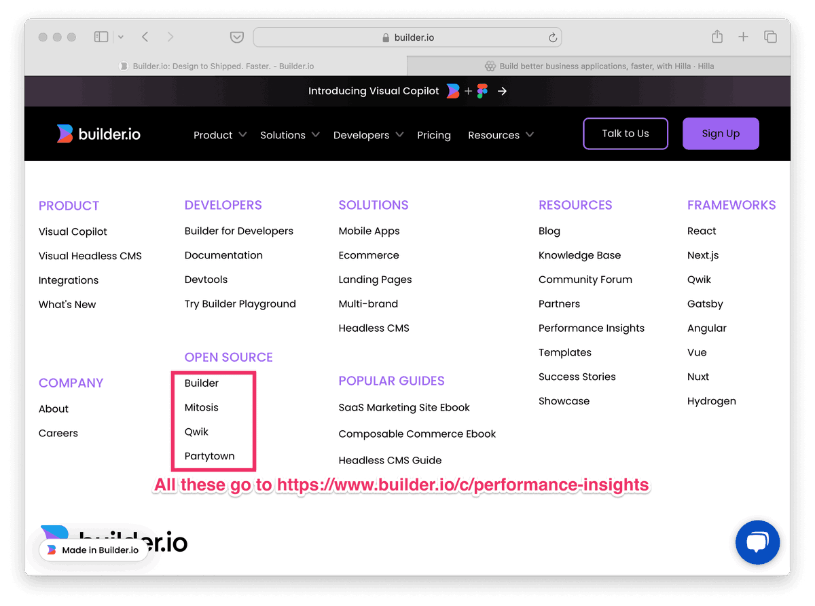815x606 pixels.
Task: Click the Talk to Us button
Action: (626, 134)
